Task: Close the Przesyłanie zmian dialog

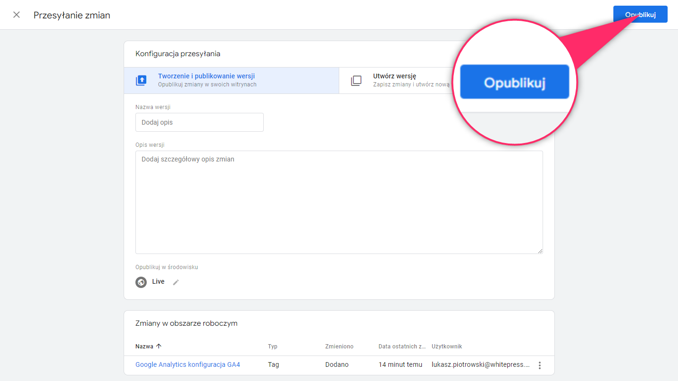Action: coord(17,15)
